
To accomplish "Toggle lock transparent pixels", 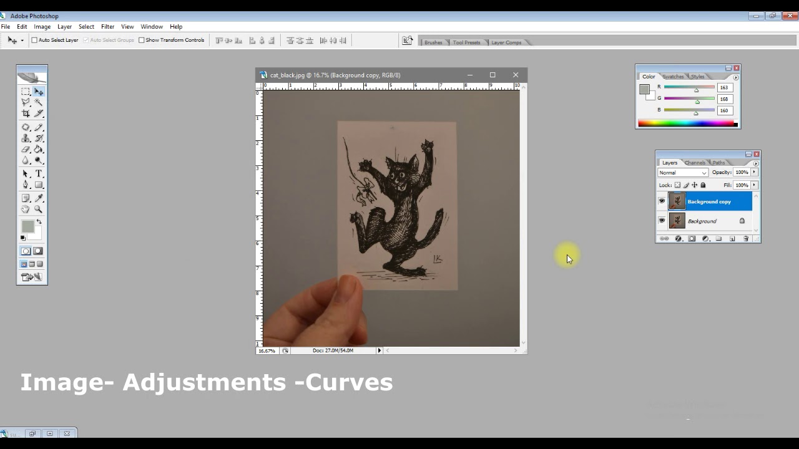I will [x=677, y=185].
